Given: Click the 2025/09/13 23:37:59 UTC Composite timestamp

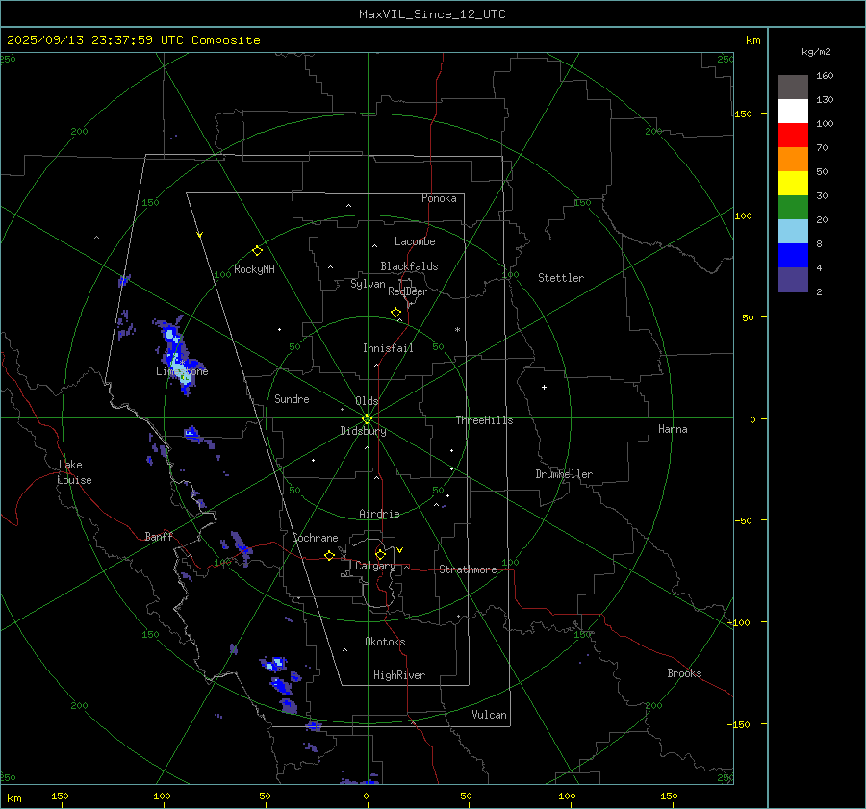Looking at the screenshot, I should [133, 40].
